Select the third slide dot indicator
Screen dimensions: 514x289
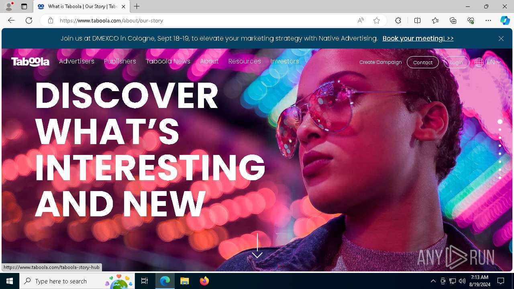pos(500,138)
